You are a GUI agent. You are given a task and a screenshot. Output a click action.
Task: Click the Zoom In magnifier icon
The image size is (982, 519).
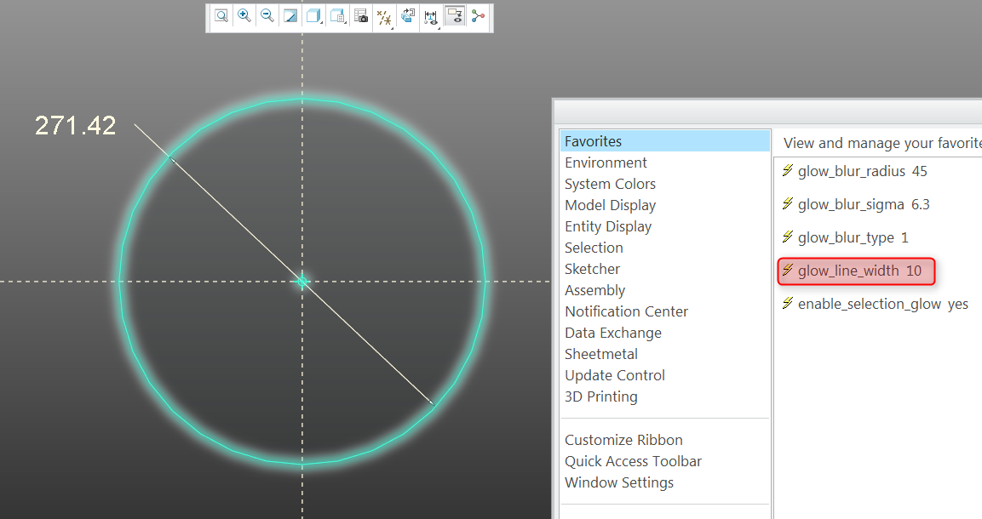tap(244, 16)
